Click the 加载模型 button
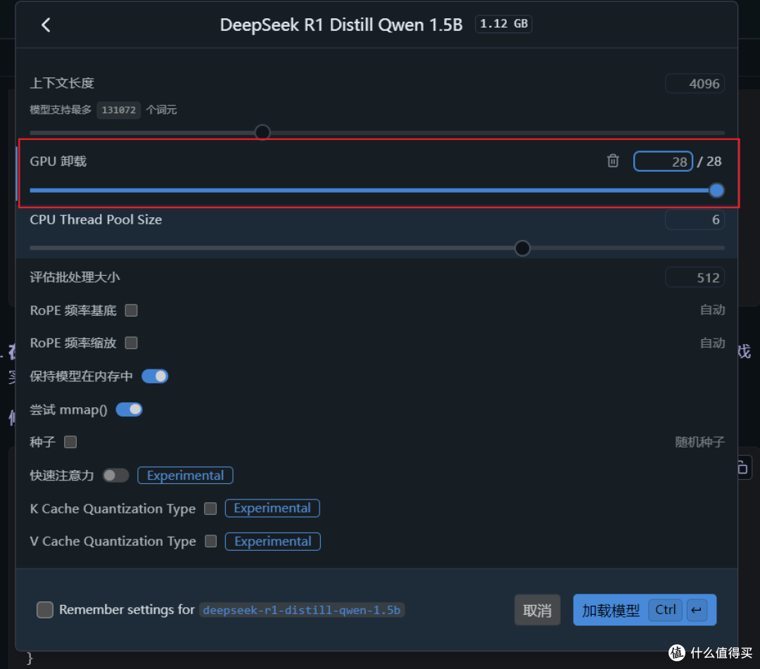760x669 pixels. [x=645, y=610]
